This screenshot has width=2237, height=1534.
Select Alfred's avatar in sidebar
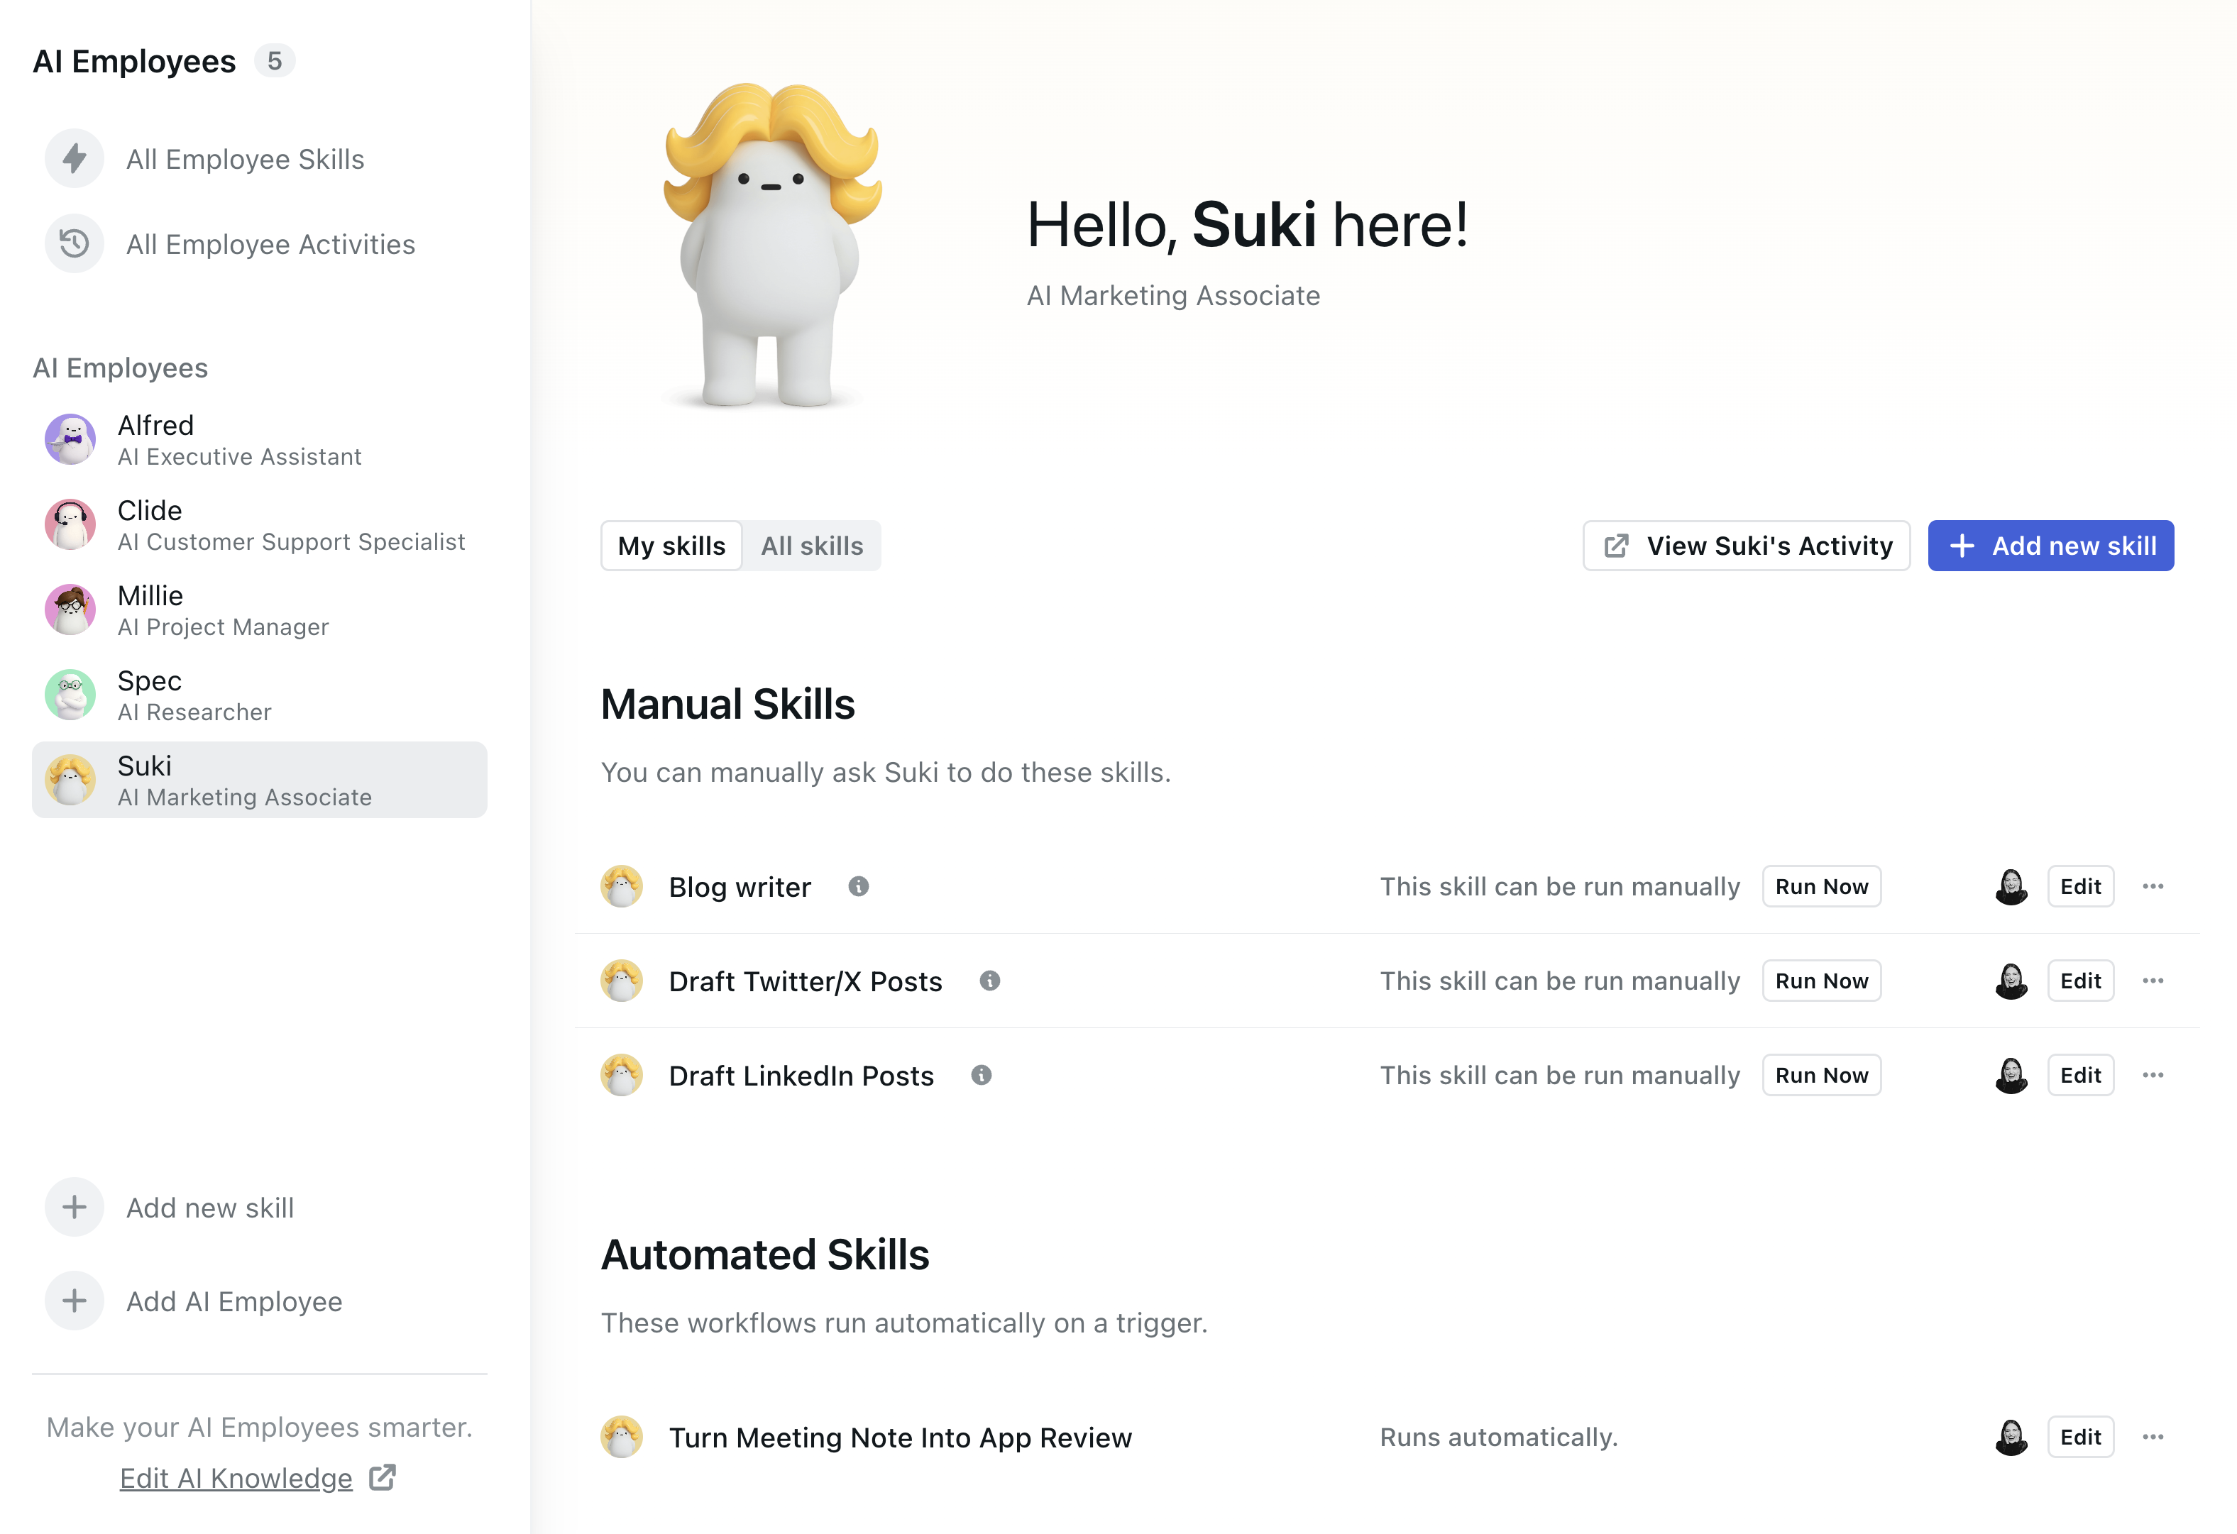[70, 440]
